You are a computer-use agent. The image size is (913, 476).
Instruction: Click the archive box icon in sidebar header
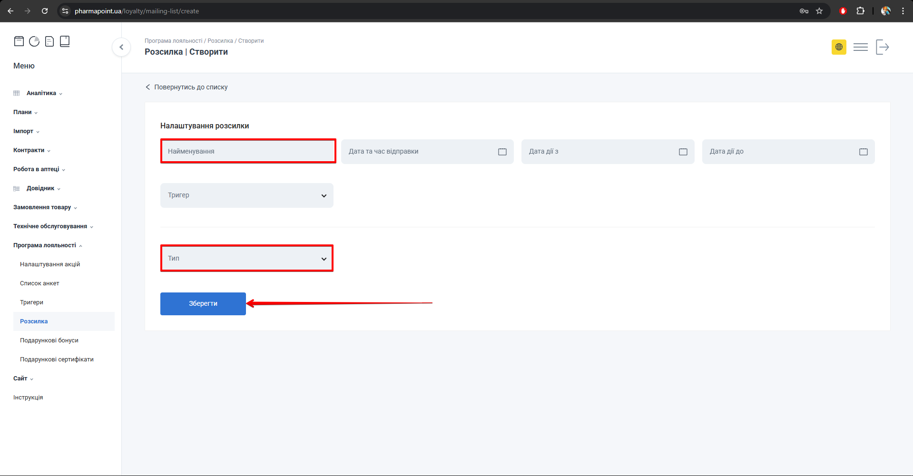coord(19,41)
